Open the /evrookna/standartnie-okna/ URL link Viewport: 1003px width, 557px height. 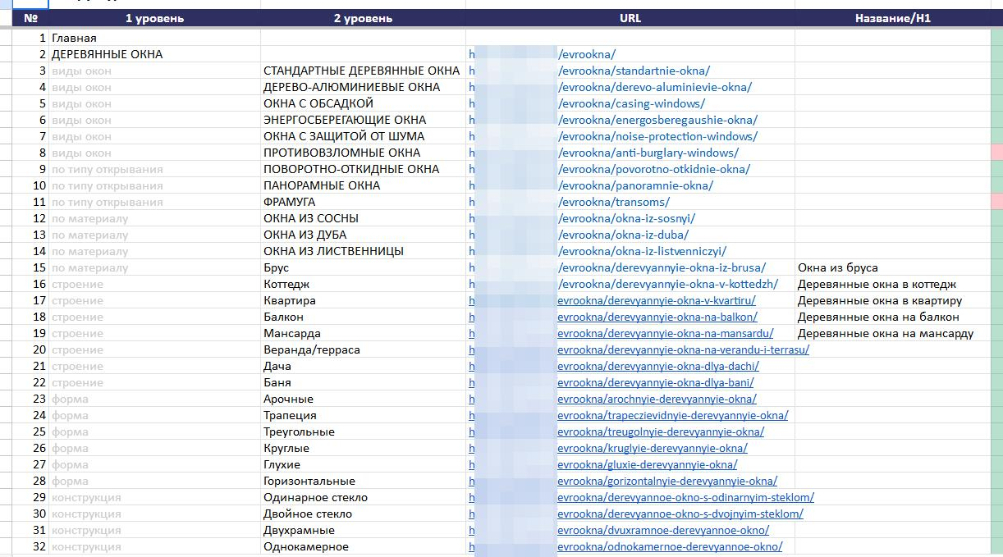634,71
